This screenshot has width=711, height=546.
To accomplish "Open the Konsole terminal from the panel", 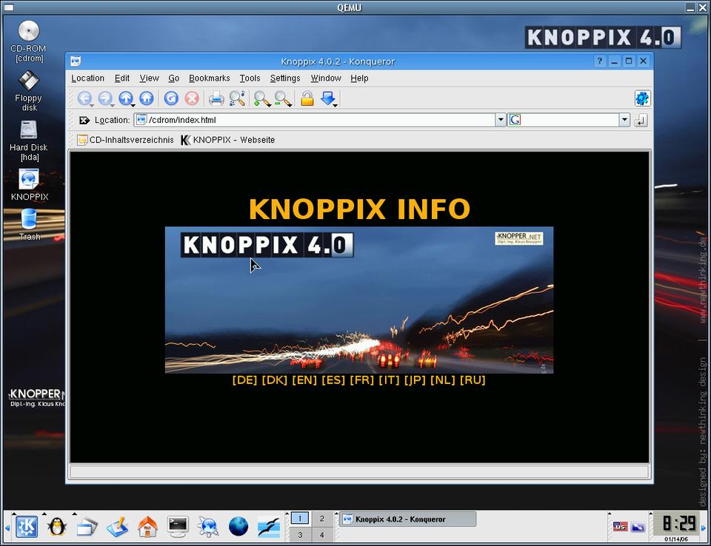I will (x=178, y=526).
